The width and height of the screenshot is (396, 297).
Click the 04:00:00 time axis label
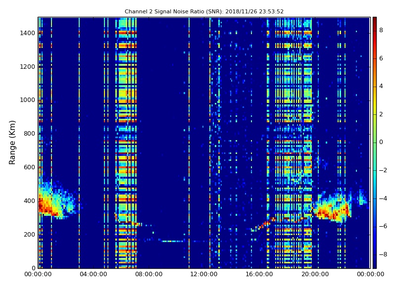click(93, 274)
